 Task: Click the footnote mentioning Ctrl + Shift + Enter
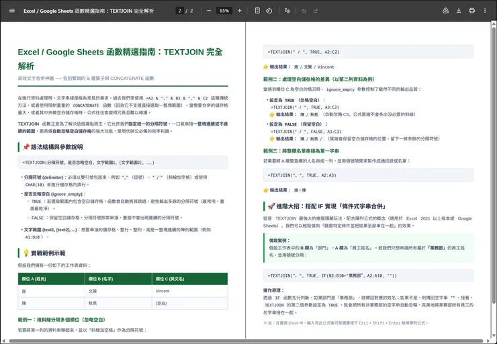345,322
